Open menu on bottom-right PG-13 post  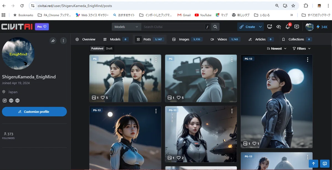point(308,157)
